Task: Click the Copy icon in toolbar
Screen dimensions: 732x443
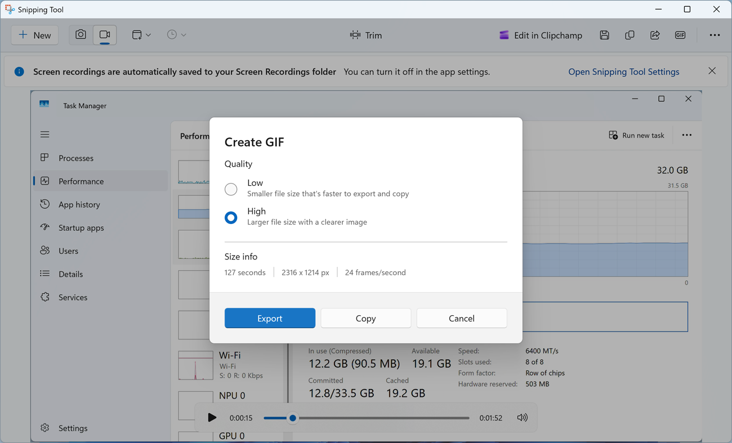Action: 630,35
